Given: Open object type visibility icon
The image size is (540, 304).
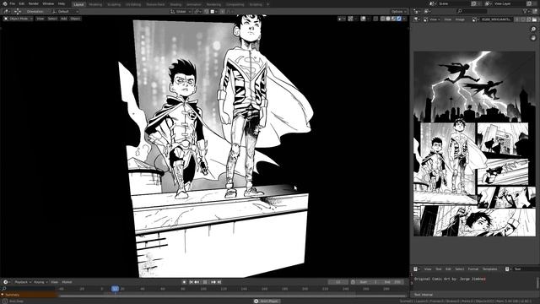Looking at the screenshot, I should [x=341, y=19].
